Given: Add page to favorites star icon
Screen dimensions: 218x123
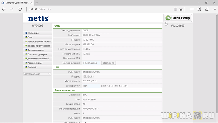Looking at the screenshot, I should [181, 9].
